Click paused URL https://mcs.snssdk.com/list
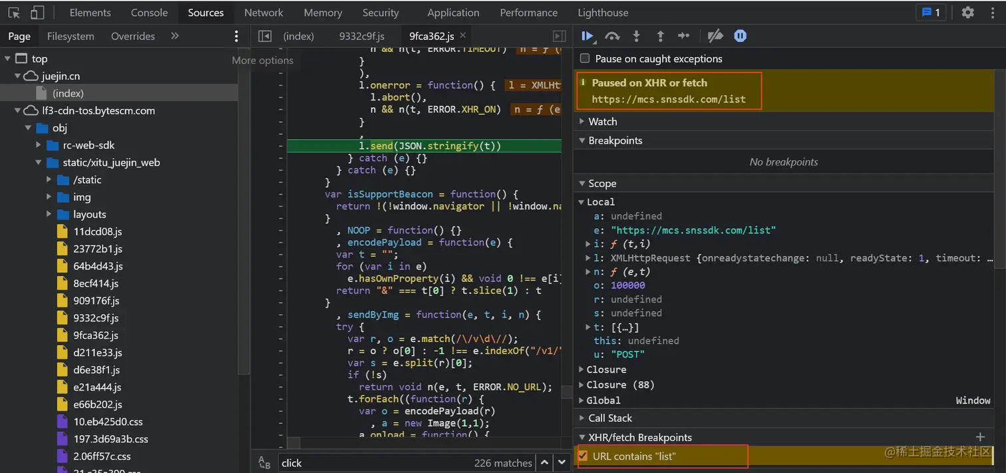The height and width of the screenshot is (473, 1006). (669, 100)
